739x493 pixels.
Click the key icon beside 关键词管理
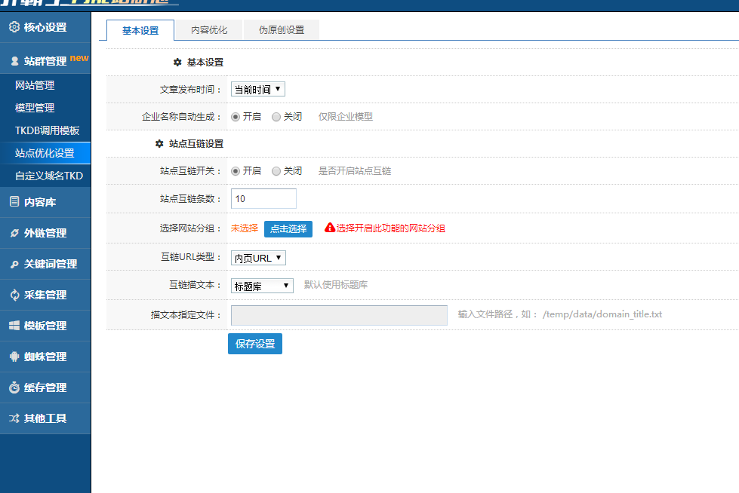tap(14, 264)
